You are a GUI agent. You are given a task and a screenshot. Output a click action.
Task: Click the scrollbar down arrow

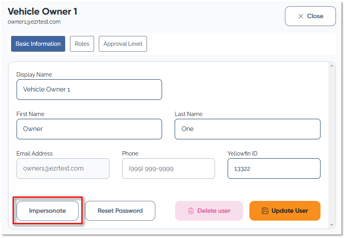332,225
